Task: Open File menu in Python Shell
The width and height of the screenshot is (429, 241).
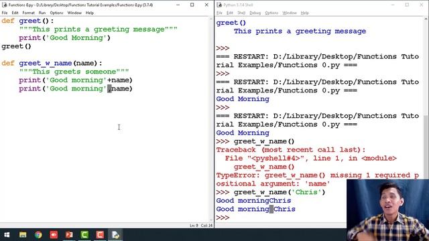Action: coord(219,13)
